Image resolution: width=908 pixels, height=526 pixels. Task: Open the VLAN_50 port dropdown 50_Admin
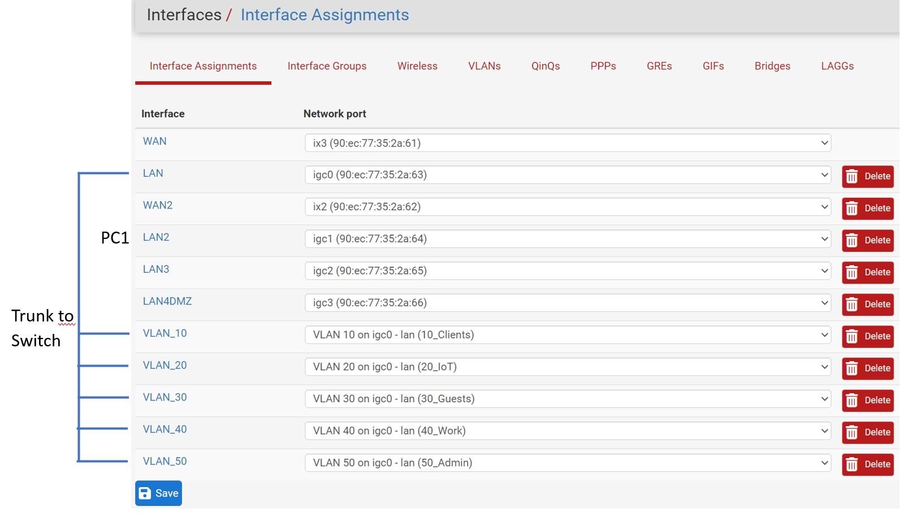coord(568,463)
